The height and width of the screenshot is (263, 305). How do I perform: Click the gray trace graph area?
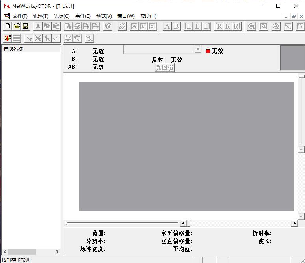pos(186,146)
